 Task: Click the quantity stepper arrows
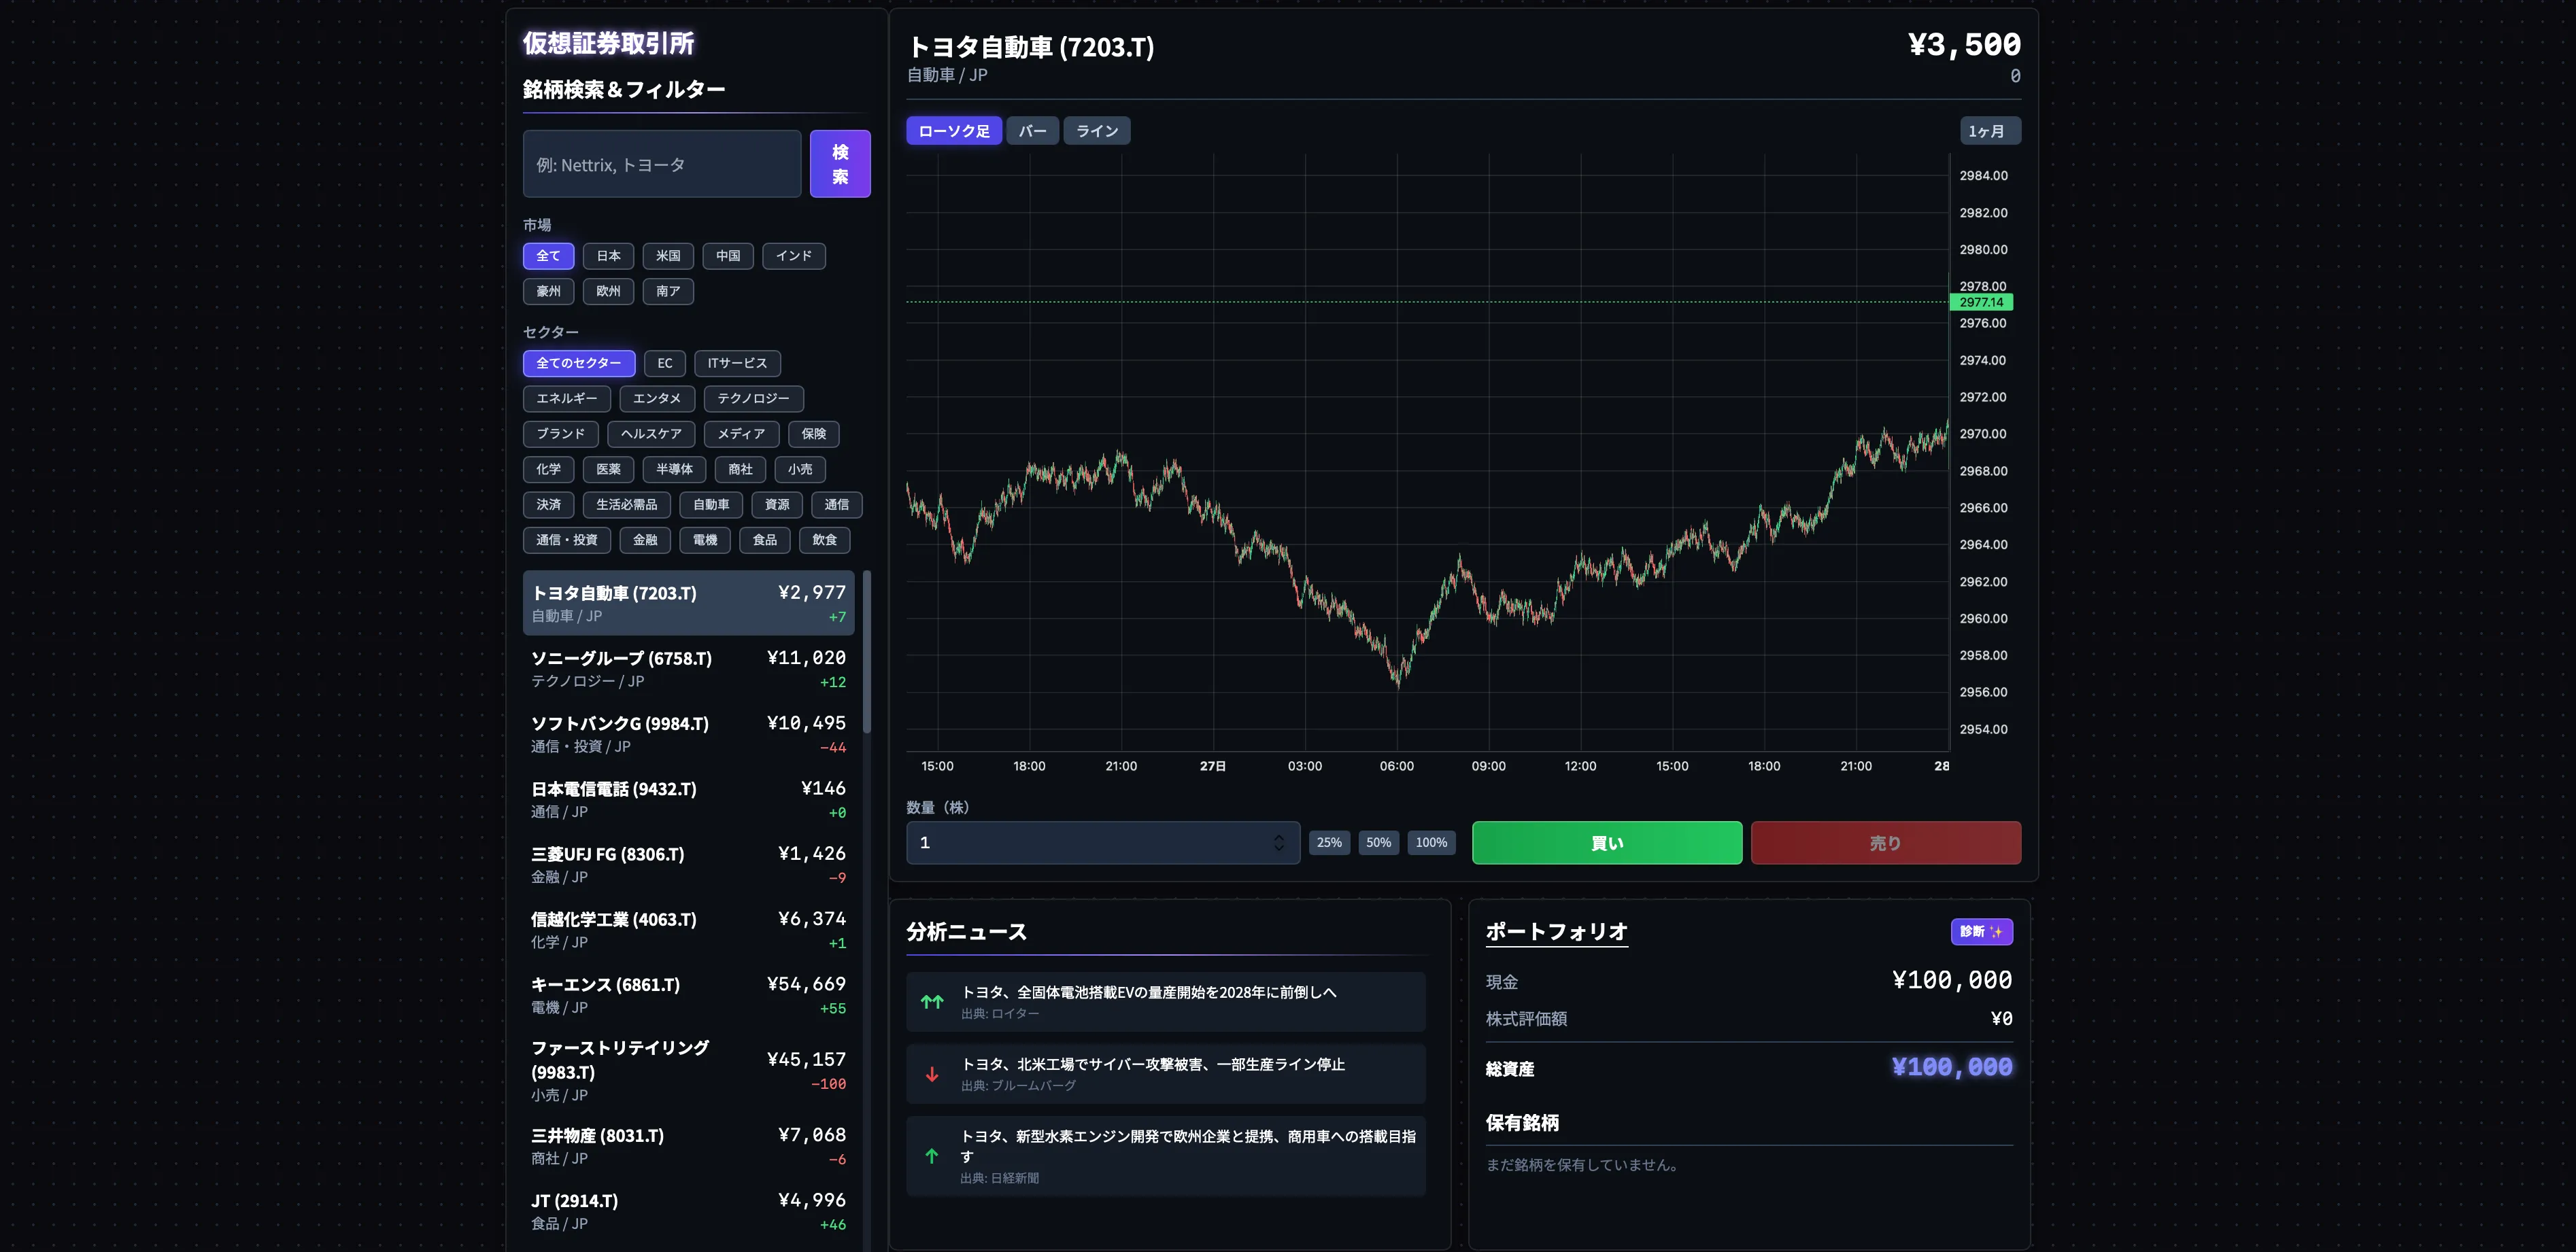pos(1278,842)
